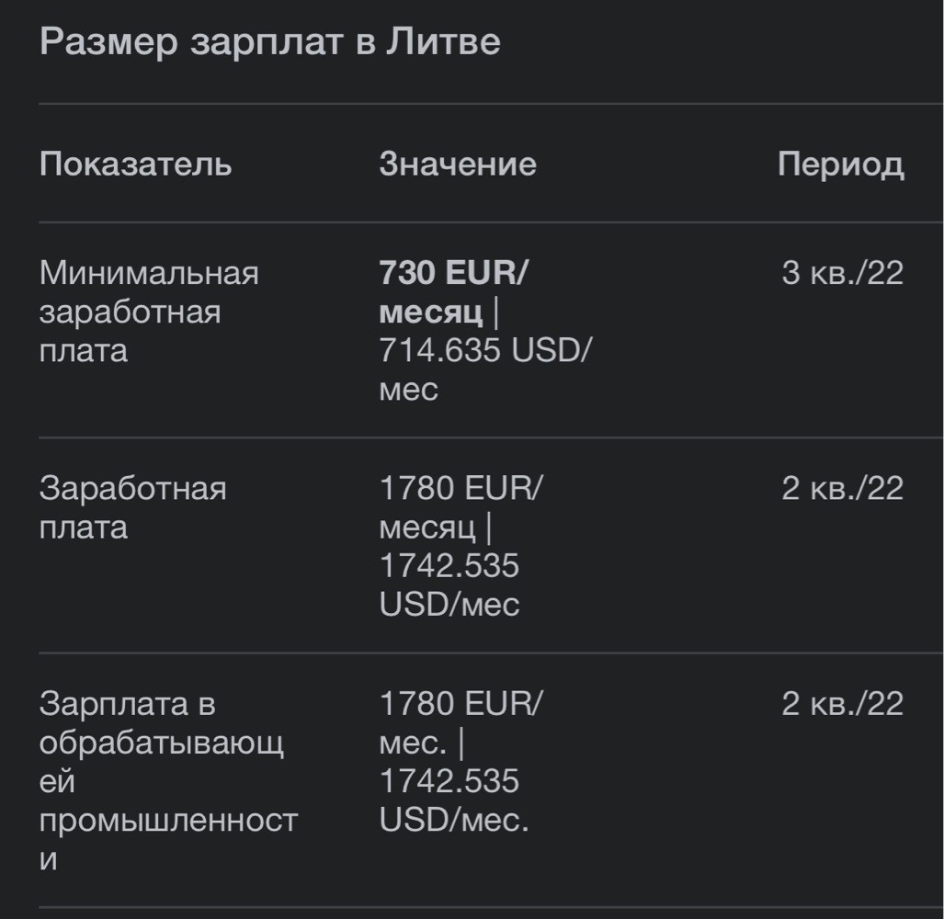This screenshot has width=944, height=919.
Task: Click the word месяц in bold value
Action: click(x=431, y=313)
